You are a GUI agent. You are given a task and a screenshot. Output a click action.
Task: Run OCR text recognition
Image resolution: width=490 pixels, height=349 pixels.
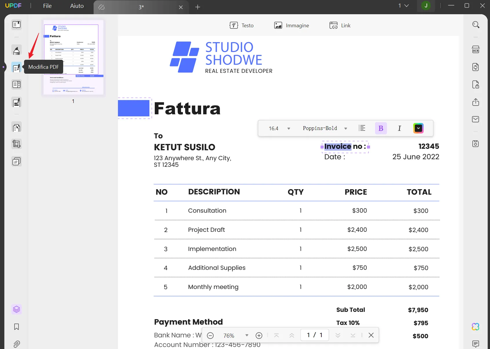pos(476,49)
